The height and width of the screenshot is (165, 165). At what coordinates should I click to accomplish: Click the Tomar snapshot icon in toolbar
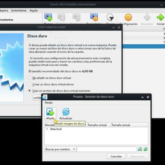click(48, 17)
